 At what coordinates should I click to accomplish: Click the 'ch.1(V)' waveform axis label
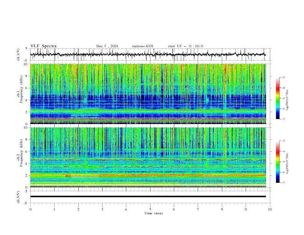coord(18,55)
